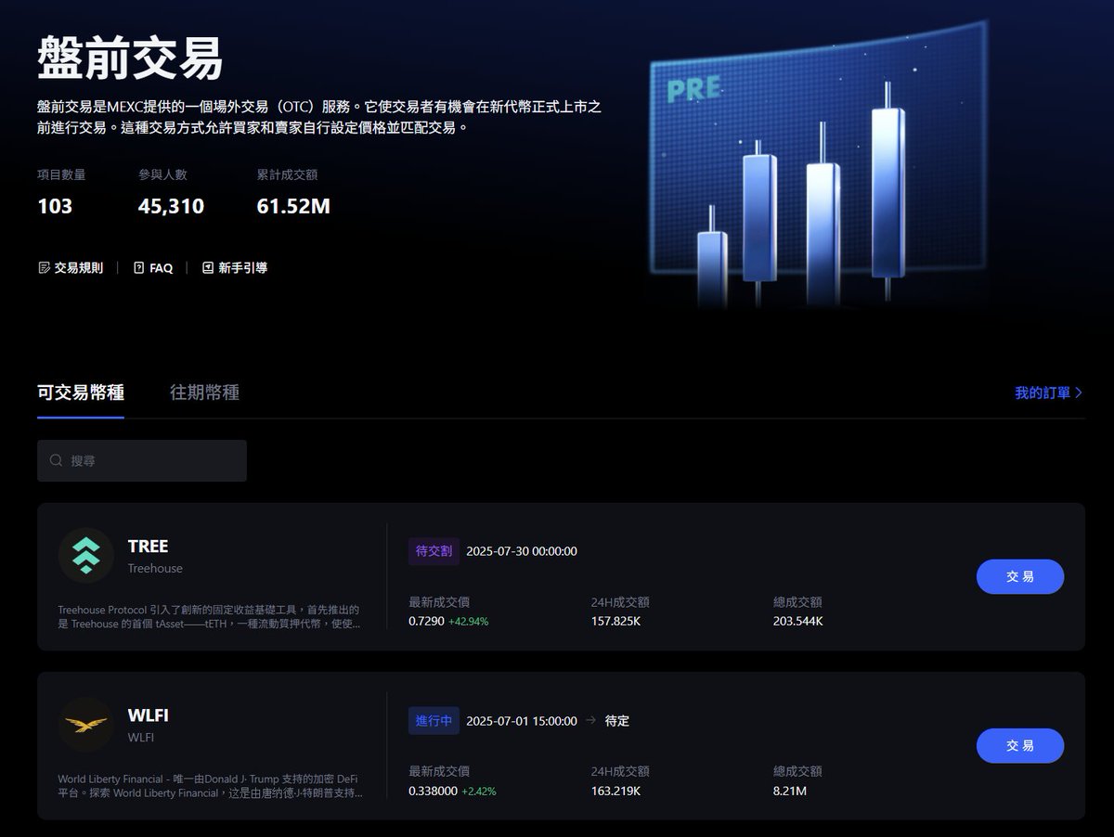Image resolution: width=1114 pixels, height=837 pixels.
Task: Select the 可交易幣種 tab
Action: pyautogui.click(x=81, y=393)
